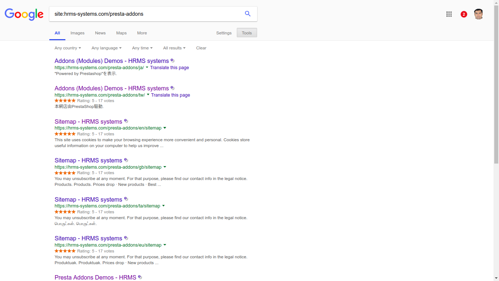The image size is (499, 281).
Task: Open Sitemap result for eu/sitemap
Action: (88, 238)
